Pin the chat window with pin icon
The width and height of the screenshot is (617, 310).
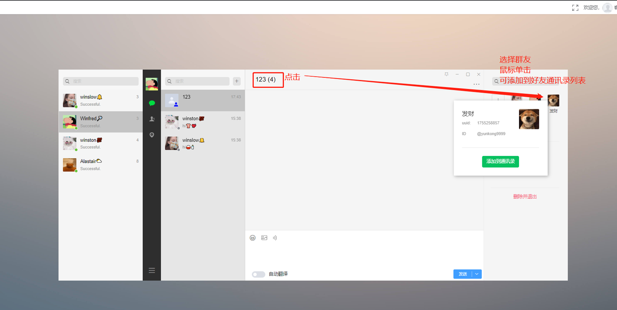446,74
